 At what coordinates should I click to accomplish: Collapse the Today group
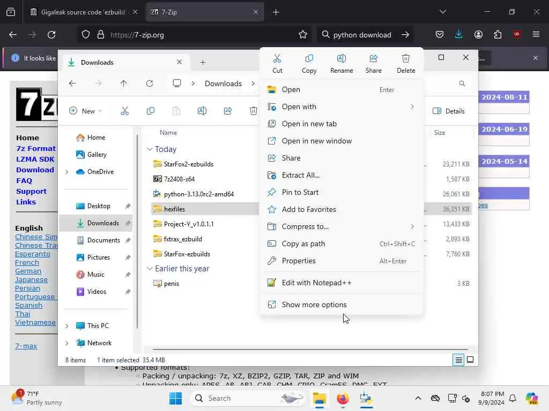pyautogui.click(x=150, y=149)
